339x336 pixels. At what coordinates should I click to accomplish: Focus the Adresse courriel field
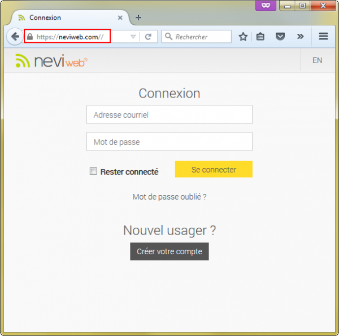pos(169,114)
